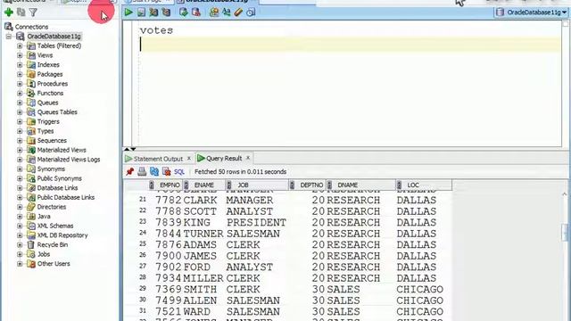This screenshot has width=571, height=321.
Task: Click the Explain Plan icon
Action: [153, 12]
